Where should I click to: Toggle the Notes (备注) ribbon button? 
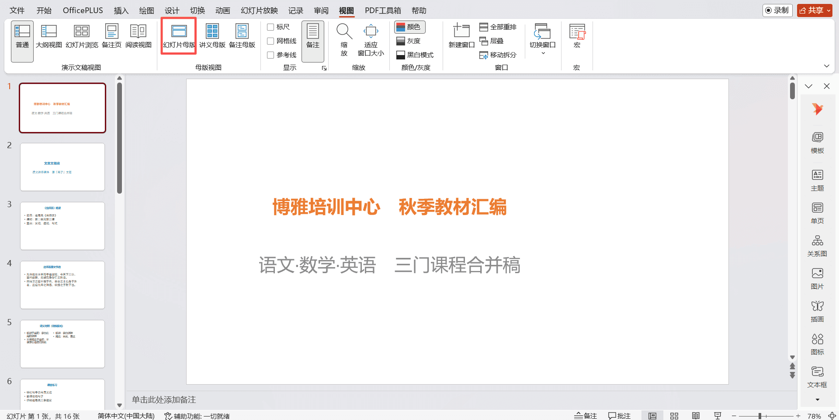coord(313,41)
